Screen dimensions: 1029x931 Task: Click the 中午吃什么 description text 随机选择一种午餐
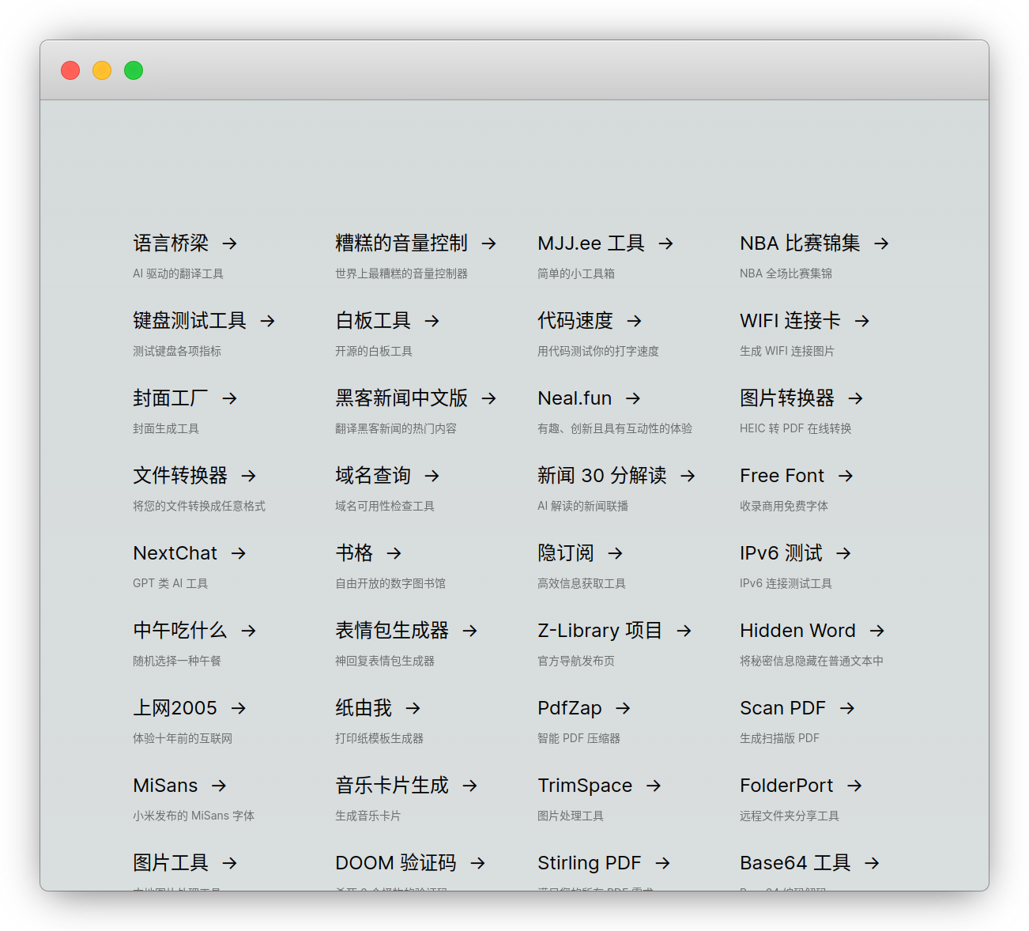177,661
